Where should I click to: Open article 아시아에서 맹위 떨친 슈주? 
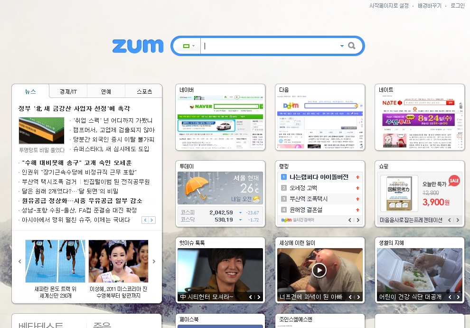click(x=76, y=220)
